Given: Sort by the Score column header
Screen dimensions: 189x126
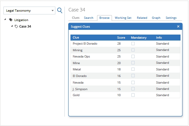Looking at the screenshot, I should pos(121,38).
